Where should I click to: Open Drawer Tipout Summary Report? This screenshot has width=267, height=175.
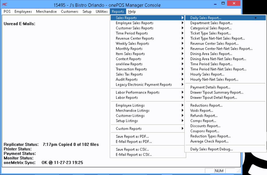click(x=226, y=92)
